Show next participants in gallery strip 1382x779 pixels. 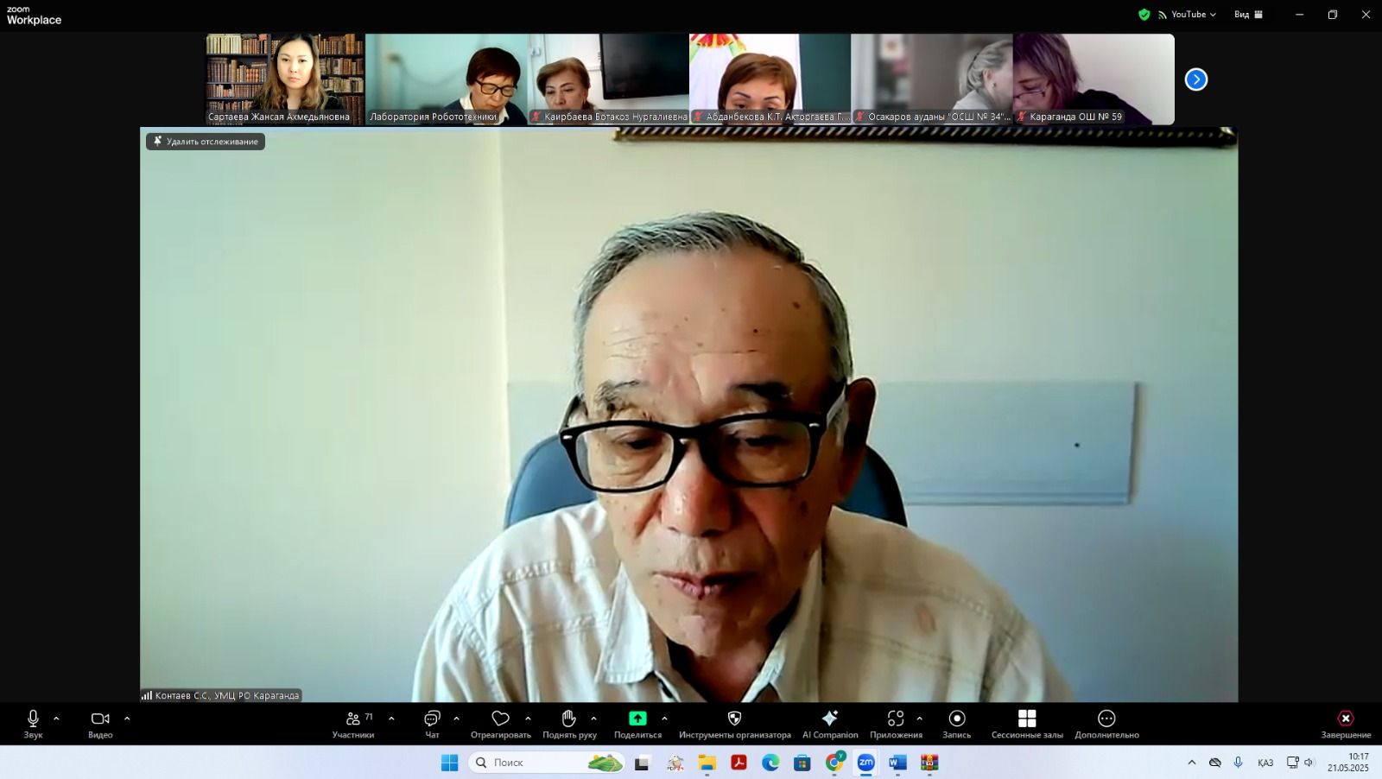(x=1196, y=79)
